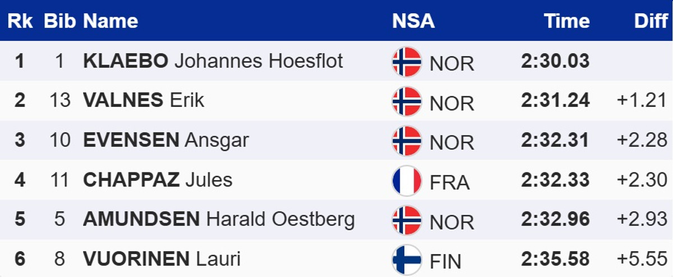Click the FRA country code text

[x=449, y=182]
